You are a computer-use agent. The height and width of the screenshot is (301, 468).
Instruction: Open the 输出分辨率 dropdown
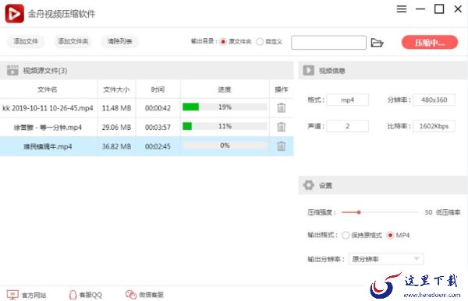(x=386, y=259)
